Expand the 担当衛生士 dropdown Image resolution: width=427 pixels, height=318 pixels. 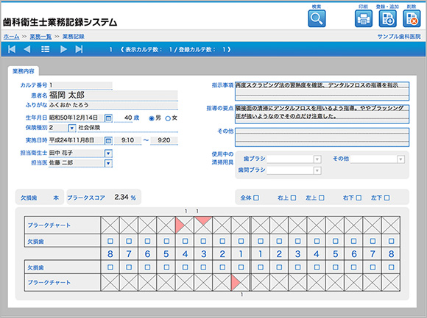point(108,153)
